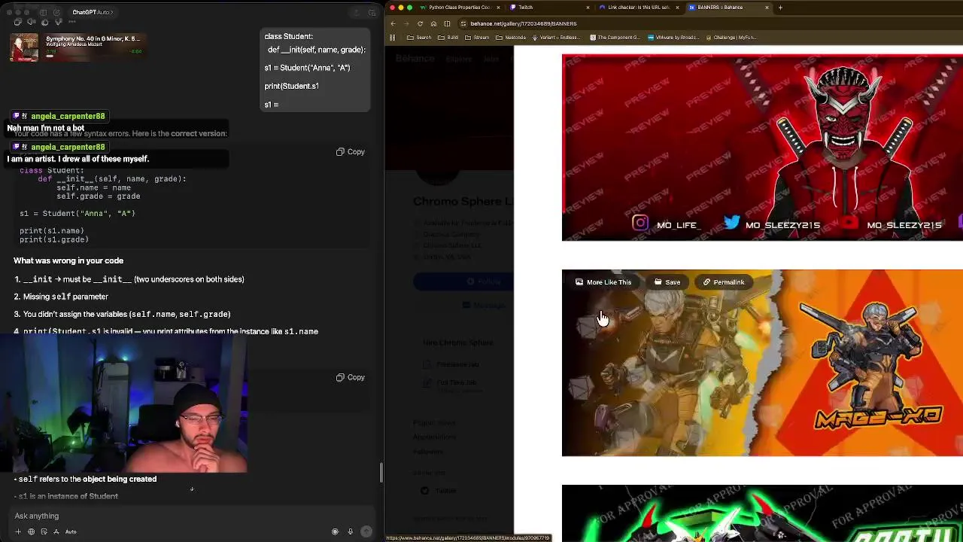
Task: Click More Like This on the banner
Action: pos(603,282)
